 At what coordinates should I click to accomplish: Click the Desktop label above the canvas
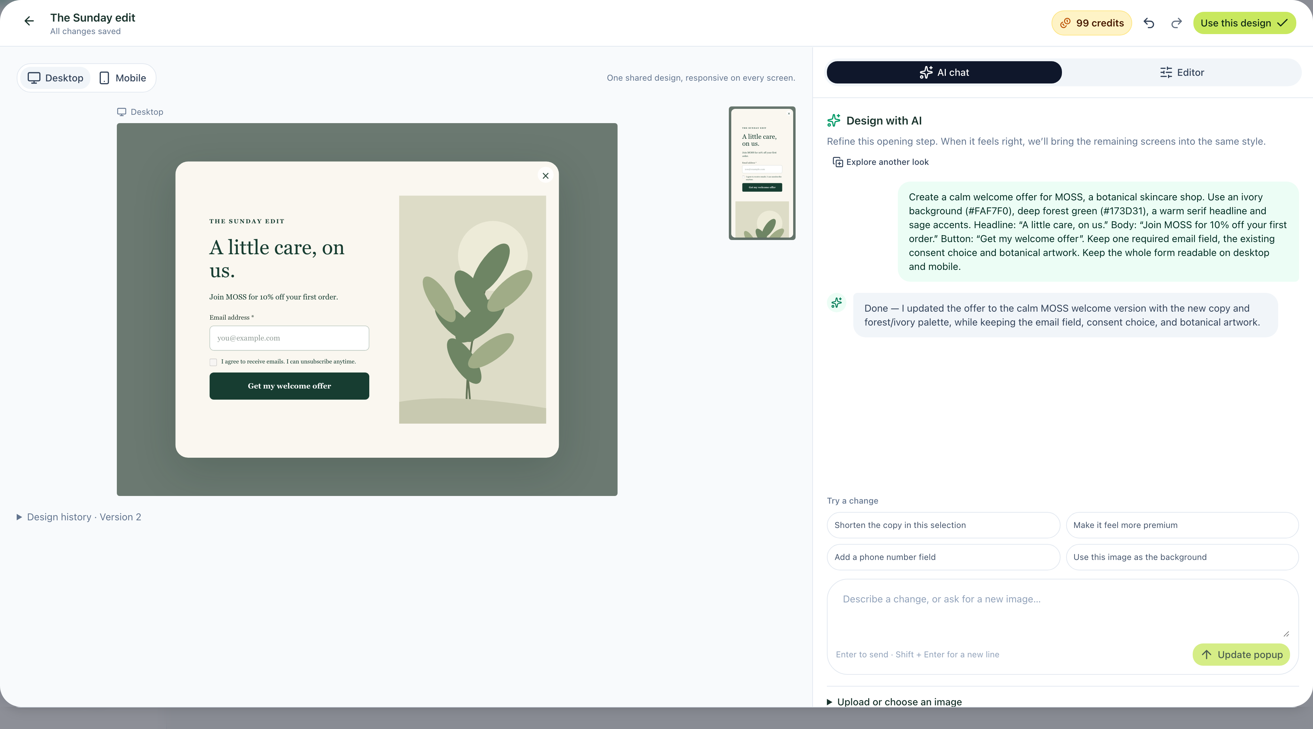pyautogui.click(x=140, y=112)
